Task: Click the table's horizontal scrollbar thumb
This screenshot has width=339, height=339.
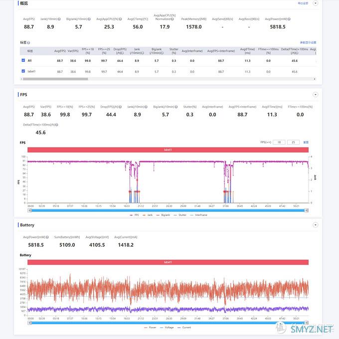Action: click(x=55, y=79)
